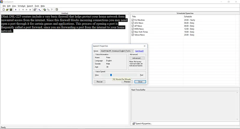This screenshot has width=240, height=129.
Task: Open the Schedule menu
Action: pyautogui.click(x=22, y=6)
